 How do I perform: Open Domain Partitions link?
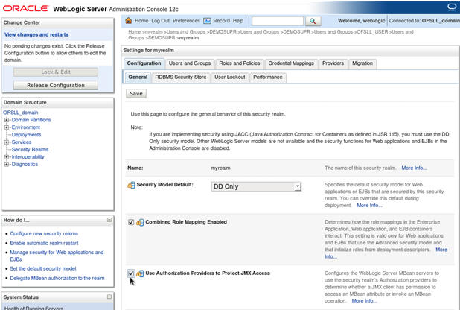pos(31,120)
